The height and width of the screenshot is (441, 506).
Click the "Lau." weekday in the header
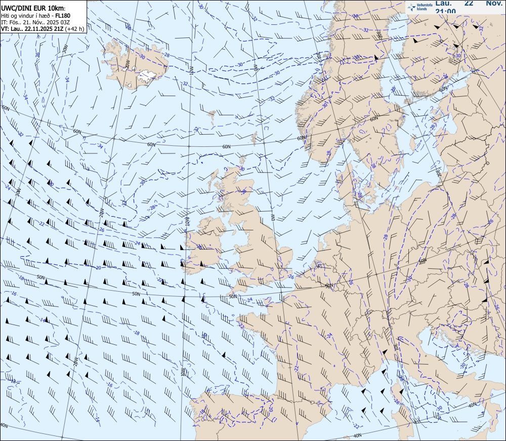click(444, 3)
